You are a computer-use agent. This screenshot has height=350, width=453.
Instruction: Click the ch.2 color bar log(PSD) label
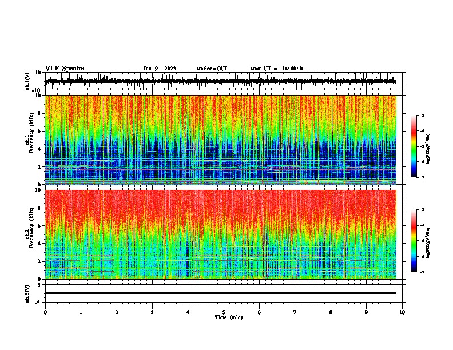click(x=428, y=243)
